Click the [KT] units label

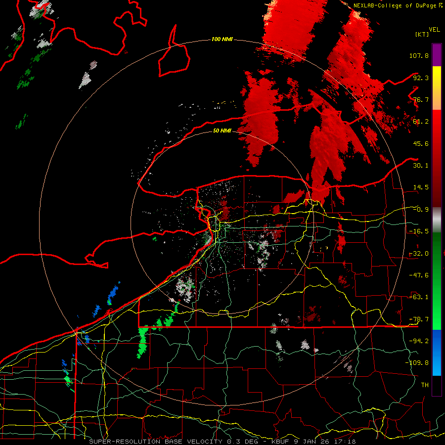coord(422,34)
